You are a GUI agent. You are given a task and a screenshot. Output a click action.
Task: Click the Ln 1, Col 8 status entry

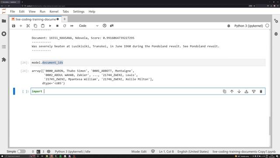click(x=166, y=151)
